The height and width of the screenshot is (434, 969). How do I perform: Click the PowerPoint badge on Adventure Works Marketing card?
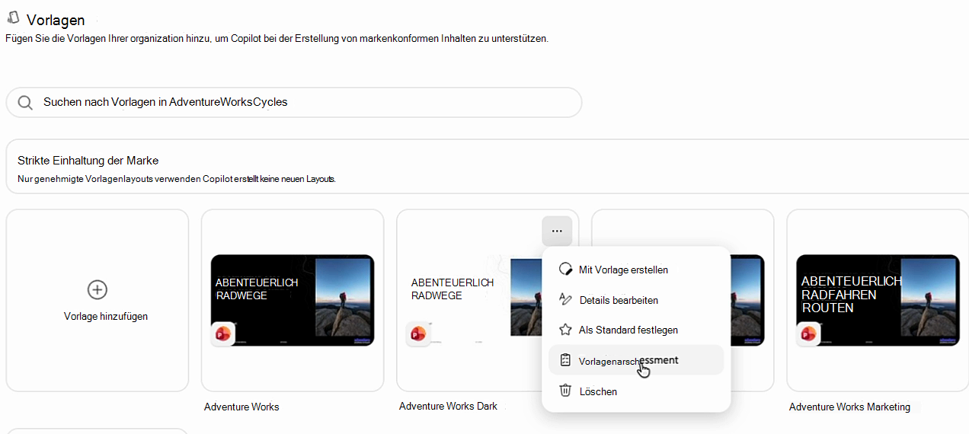[x=808, y=333]
